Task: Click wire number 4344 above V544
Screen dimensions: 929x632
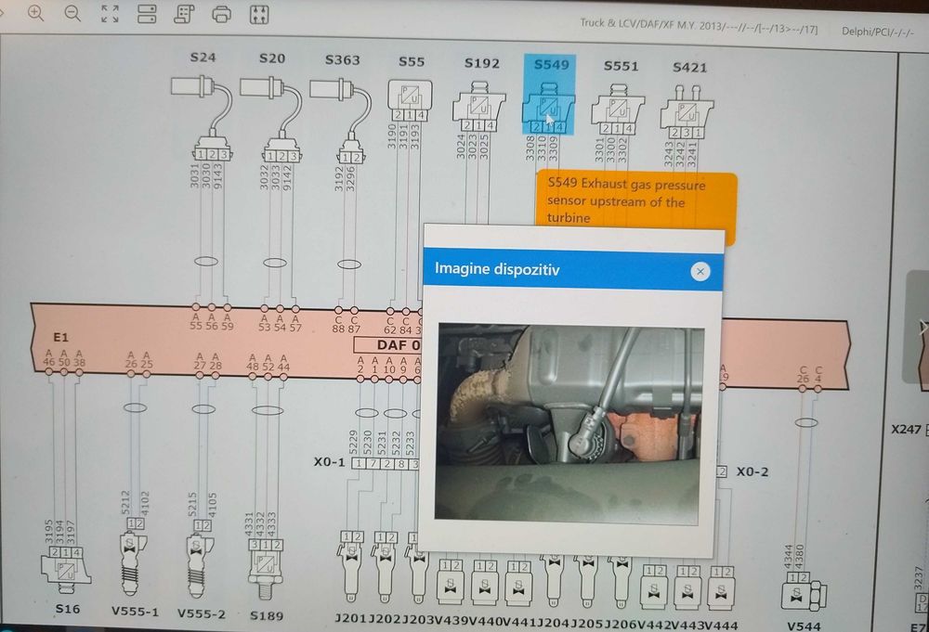Action: tap(789, 557)
